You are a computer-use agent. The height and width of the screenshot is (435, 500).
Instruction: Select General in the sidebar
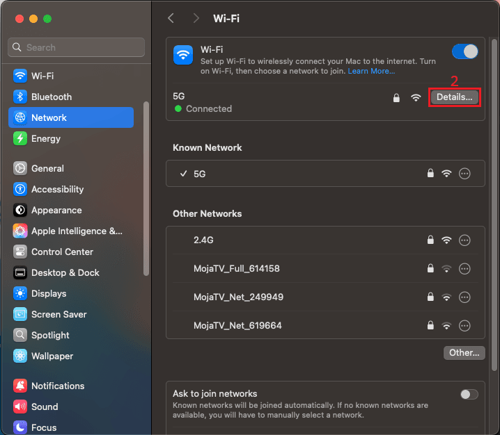coord(47,168)
